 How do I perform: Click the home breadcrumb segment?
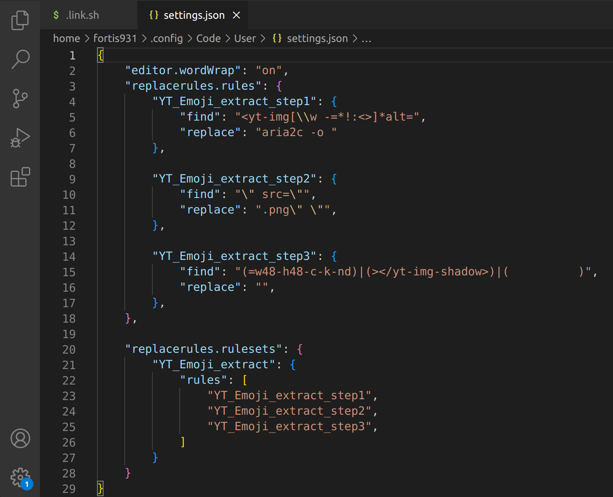pos(66,38)
